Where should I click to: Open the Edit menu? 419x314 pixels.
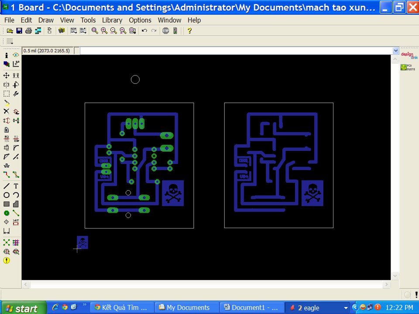pyautogui.click(x=26, y=20)
